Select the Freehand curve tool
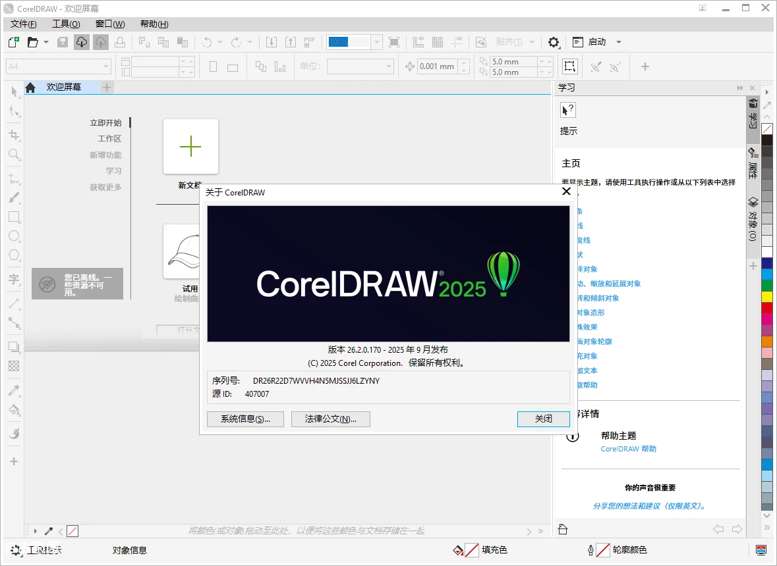 14,178
